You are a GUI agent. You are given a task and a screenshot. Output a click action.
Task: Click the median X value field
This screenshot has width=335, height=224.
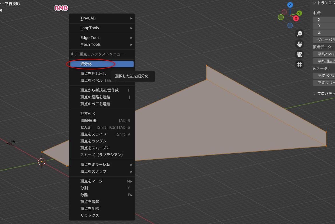point(324,19)
